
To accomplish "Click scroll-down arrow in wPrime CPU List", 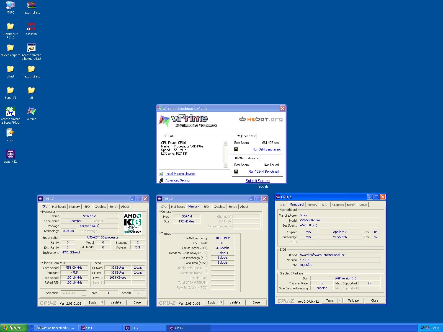I will [x=225, y=165].
